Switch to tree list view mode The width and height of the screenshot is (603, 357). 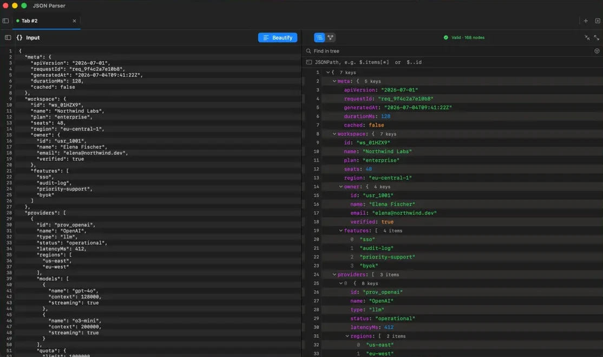[319, 38]
